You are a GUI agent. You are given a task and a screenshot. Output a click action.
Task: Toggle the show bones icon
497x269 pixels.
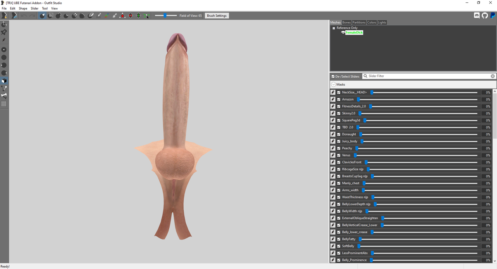4,95
